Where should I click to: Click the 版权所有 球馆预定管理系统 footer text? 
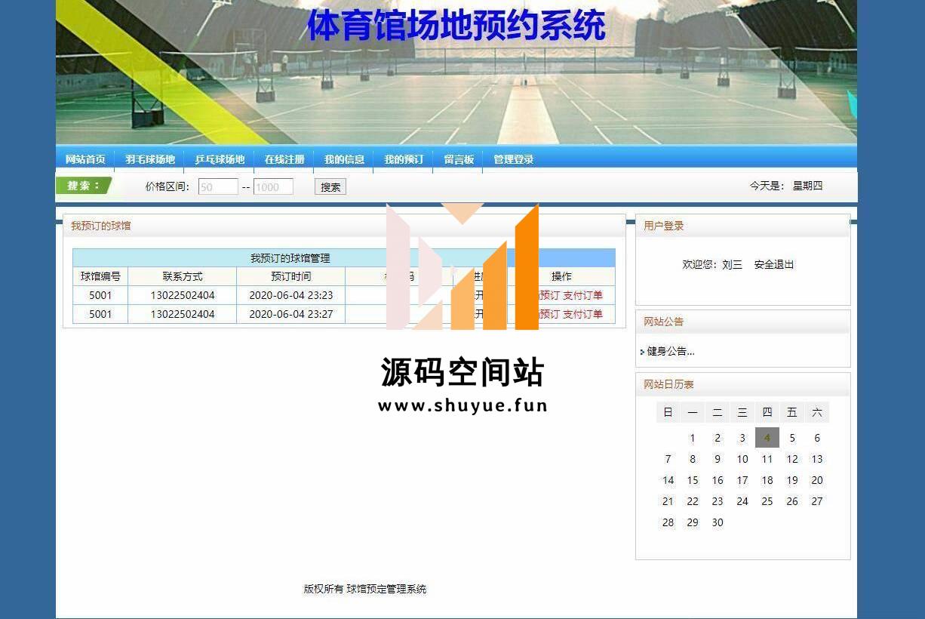[x=365, y=589]
